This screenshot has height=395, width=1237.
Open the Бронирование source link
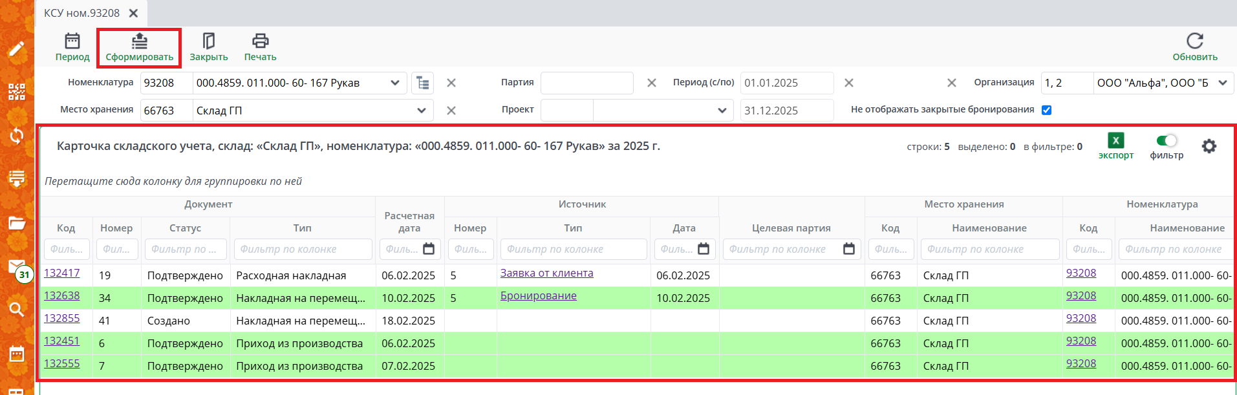click(x=538, y=295)
